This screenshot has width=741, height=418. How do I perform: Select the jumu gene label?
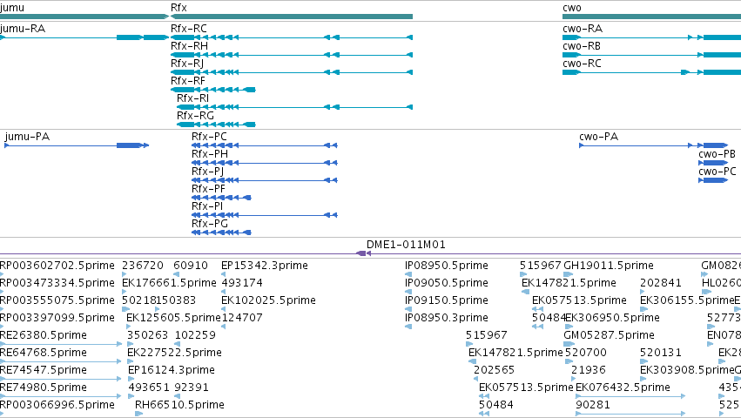tap(12, 8)
